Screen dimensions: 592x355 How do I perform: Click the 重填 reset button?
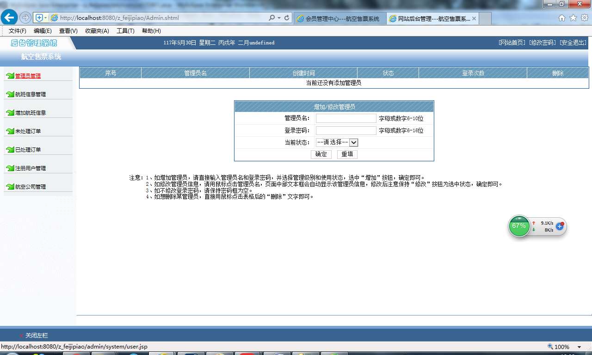tap(347, 154)
